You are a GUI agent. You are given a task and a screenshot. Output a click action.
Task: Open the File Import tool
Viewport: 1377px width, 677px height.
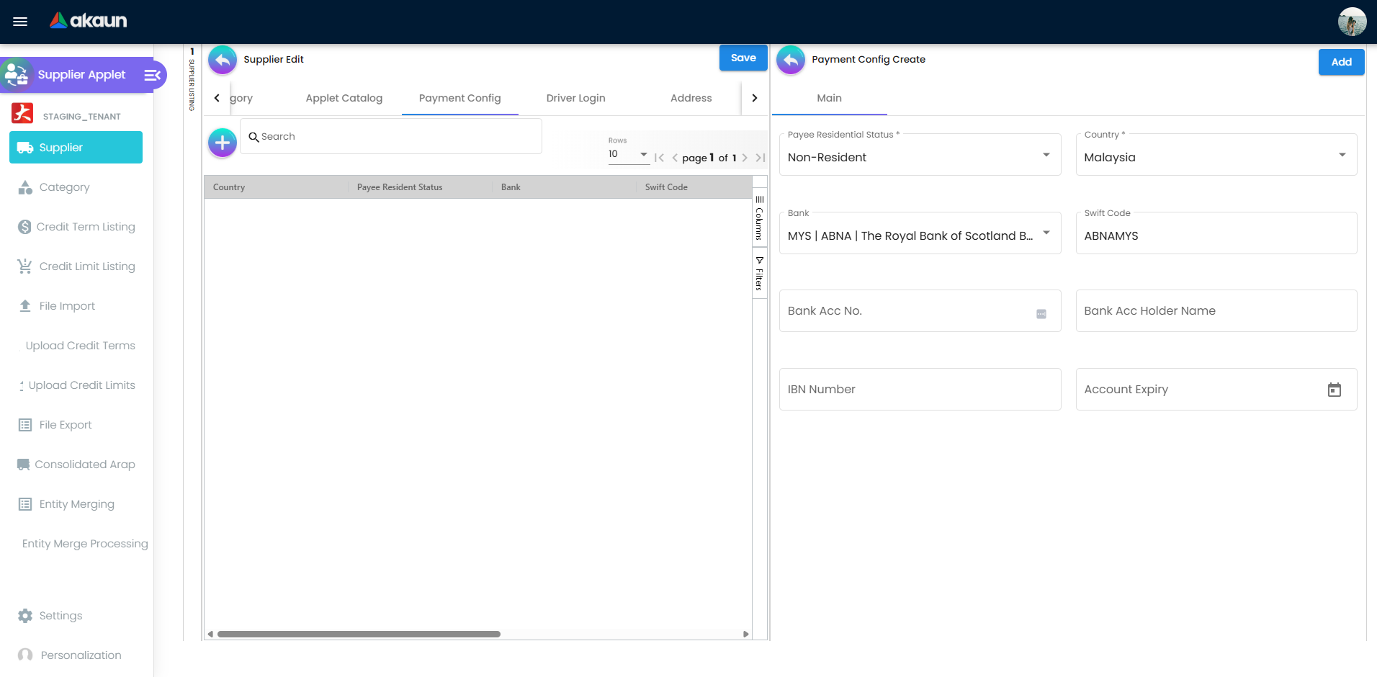click(x=67, y=305)
